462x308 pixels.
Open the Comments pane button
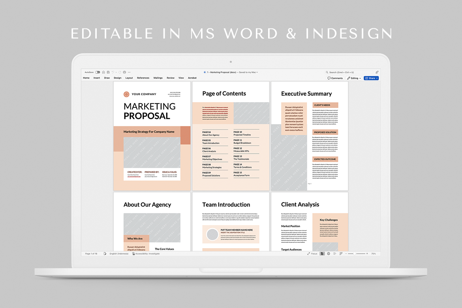click(x=335, y=78)
